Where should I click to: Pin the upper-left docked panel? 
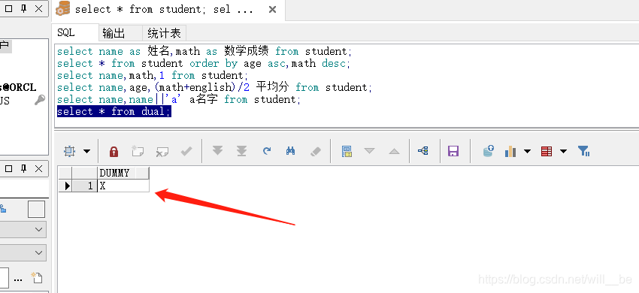click(23, 8)
